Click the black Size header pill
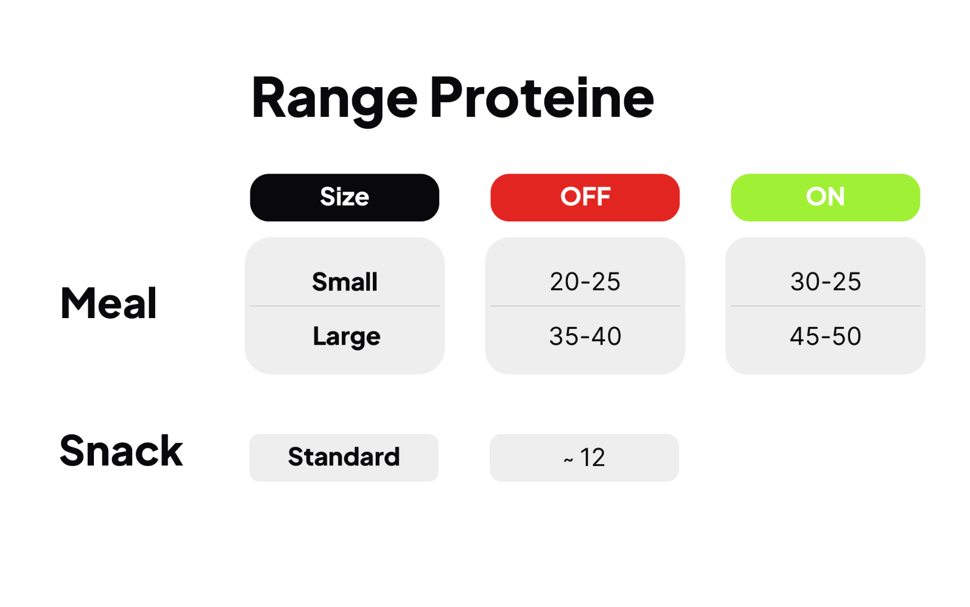Screen dimensions: 970x607 click(x=344, y=197)
